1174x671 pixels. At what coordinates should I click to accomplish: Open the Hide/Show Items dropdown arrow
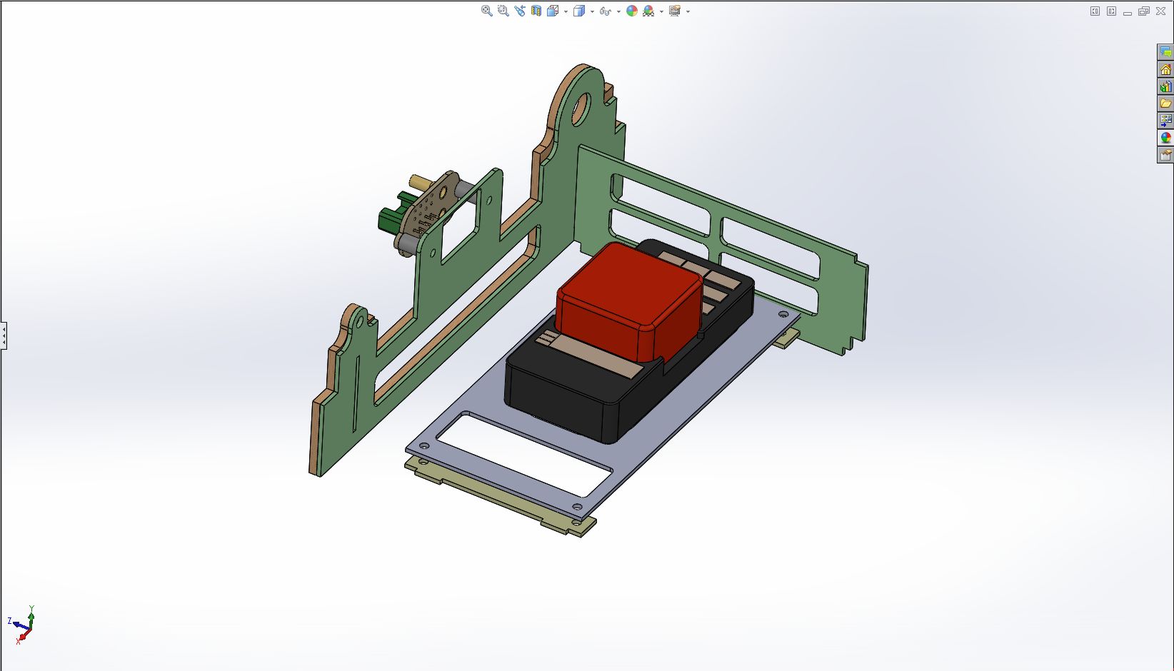[x=618, y=11]
